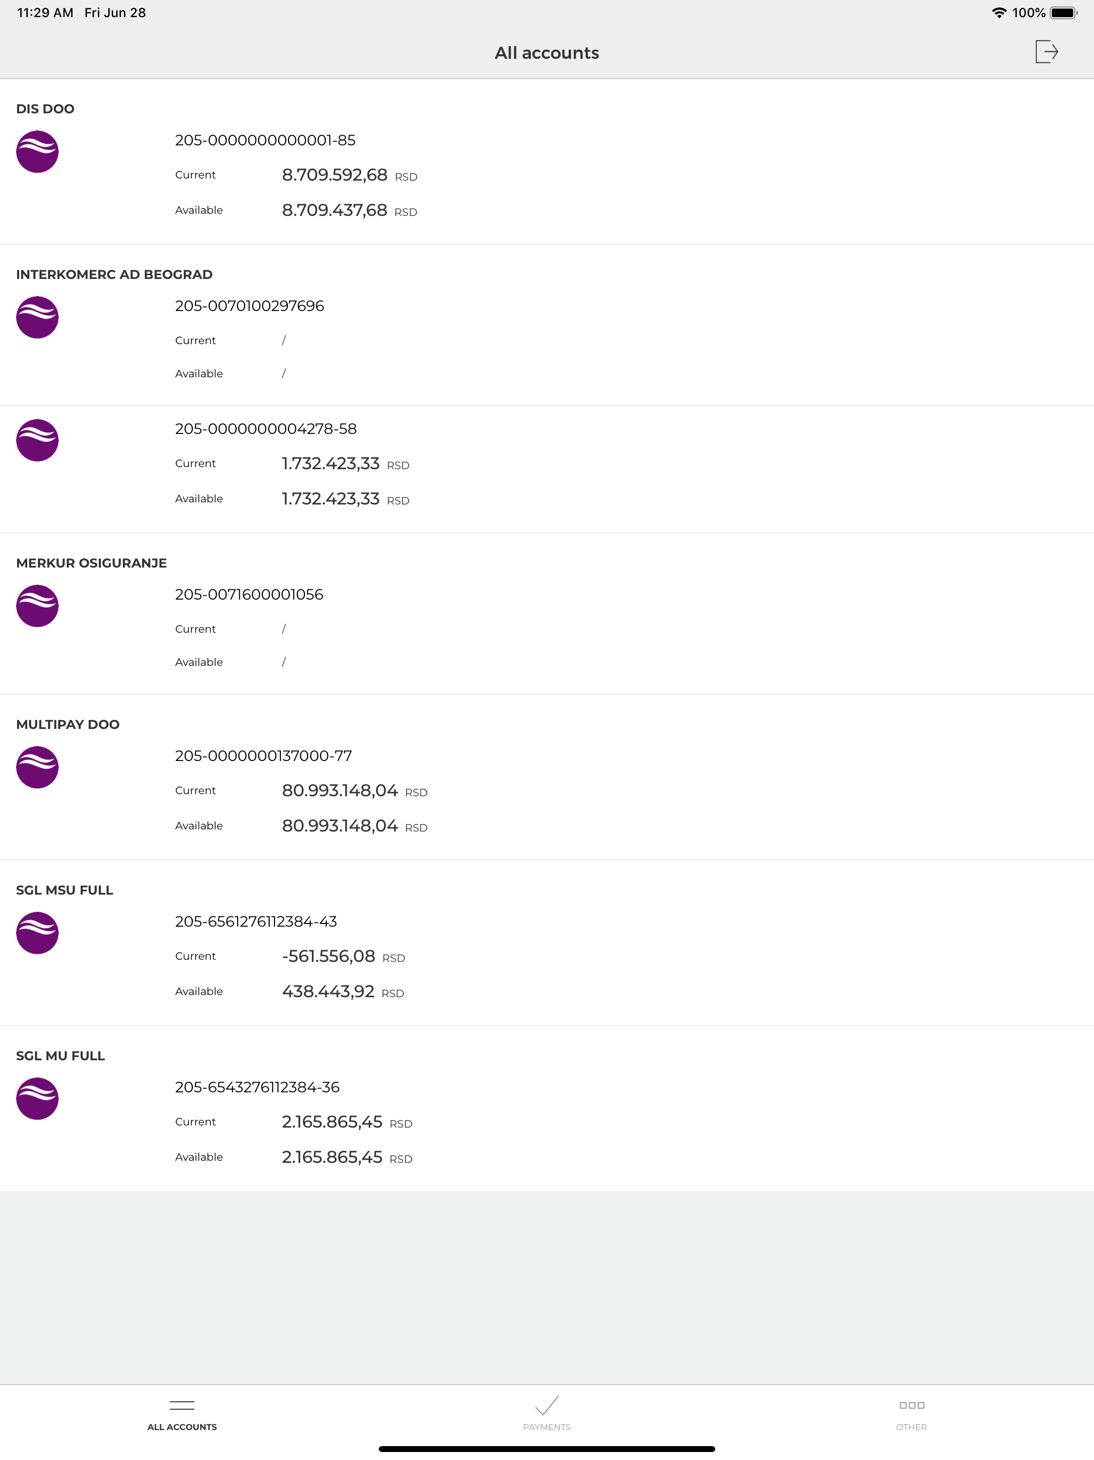Select account number 205-0000000004278-58
Viewport: 1094px width, 1460px height.
(x=266, y=429)
